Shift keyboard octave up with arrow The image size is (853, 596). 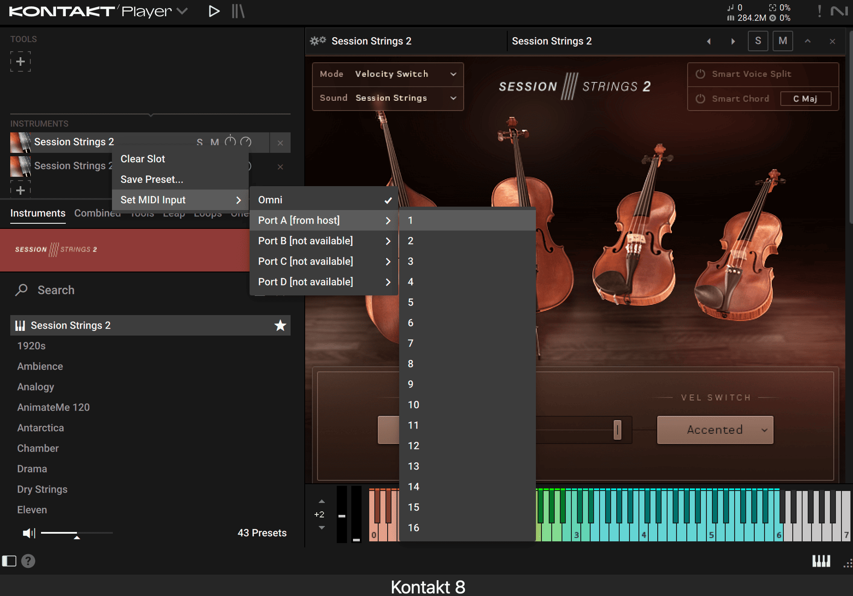(x=322, y=501)
